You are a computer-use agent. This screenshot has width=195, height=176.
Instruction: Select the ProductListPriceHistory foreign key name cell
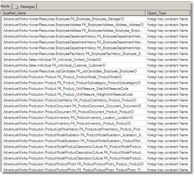click(73, 129)
